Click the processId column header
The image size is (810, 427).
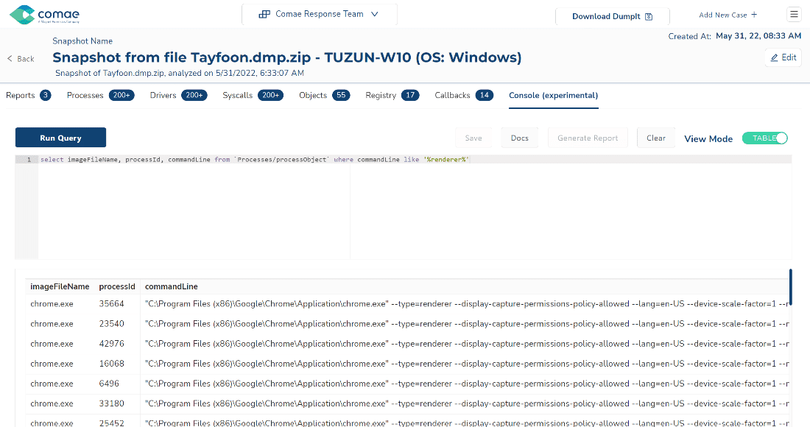[x=117, y=286]
